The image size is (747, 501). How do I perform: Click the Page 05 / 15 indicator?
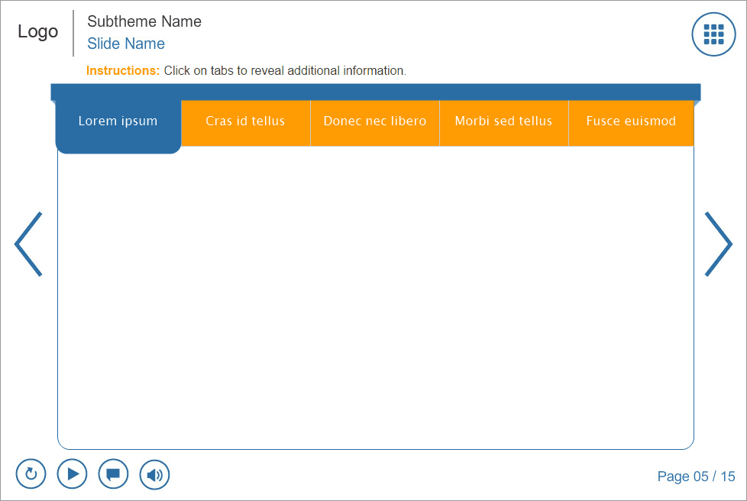click(x=696, y=477)
